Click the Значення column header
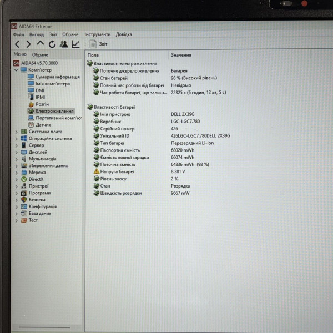Screen dimensions: 333x333 pyautogui.click(x=181, y=55)
